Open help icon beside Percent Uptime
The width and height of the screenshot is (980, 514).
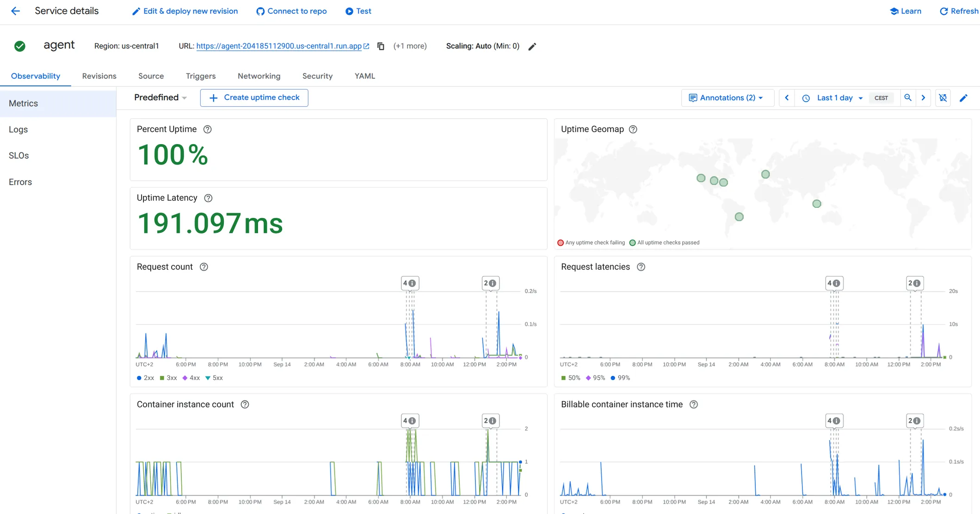[208, 129]
